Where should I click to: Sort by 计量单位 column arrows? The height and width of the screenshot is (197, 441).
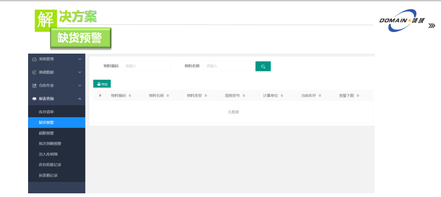tap(282, 96)
